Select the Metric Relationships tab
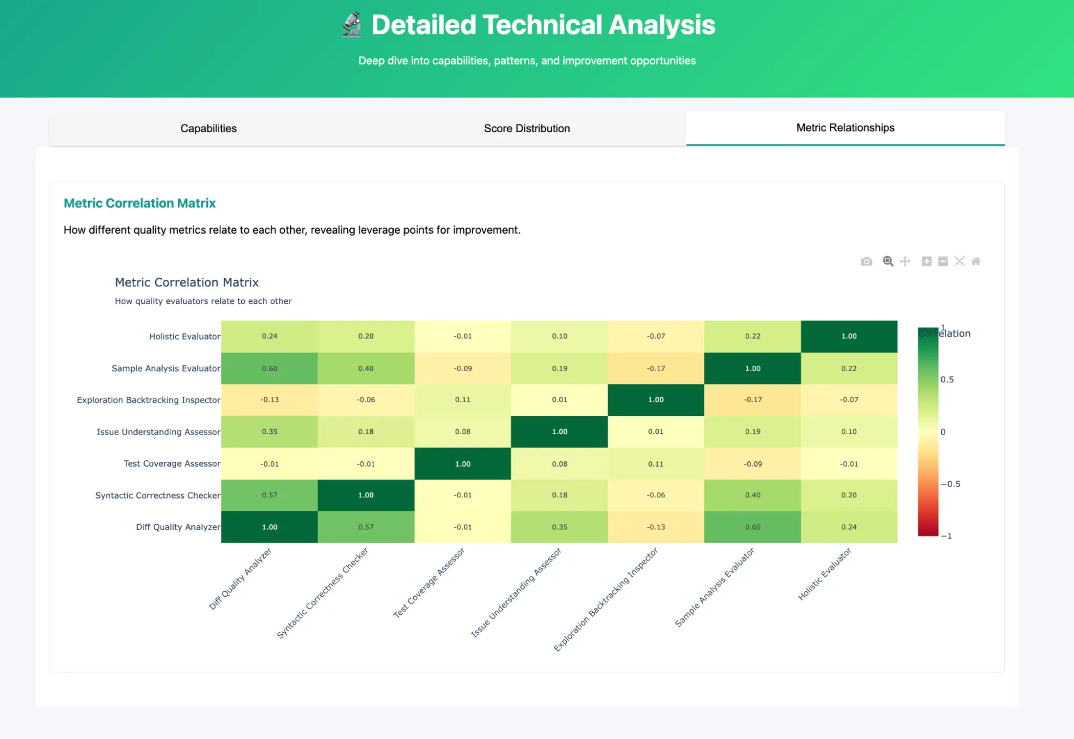Image resolution: width=1074 pixels, height=739 pixels. pyautogui.click(x=845, y=128)
